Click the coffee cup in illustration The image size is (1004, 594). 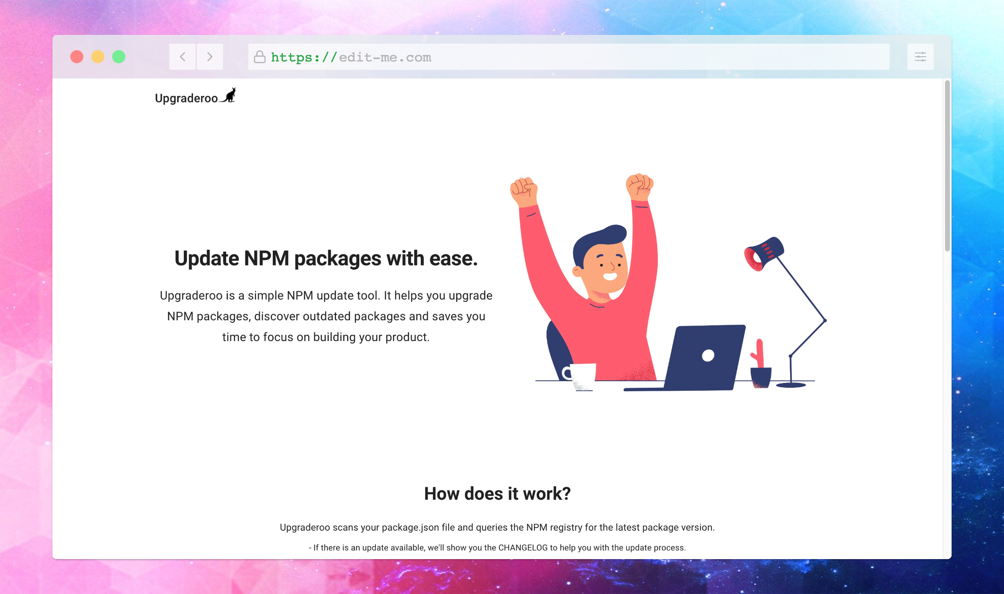click(583, 376)
